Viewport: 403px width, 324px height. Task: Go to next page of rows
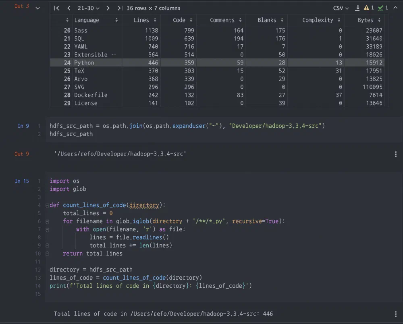[108, 8]
